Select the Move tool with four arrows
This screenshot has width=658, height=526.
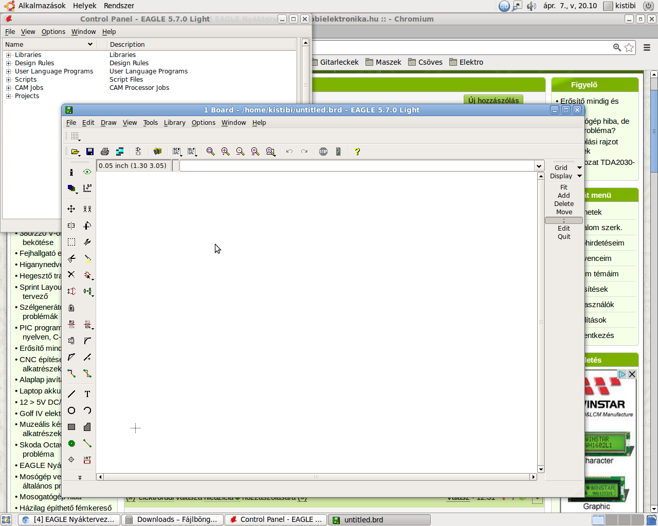coord(71,209)
